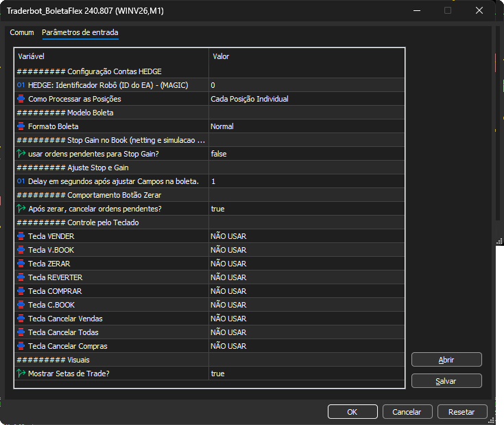Click the enum icon beside Como Processar as Posições
This screenshot has width=504, height=425.
pos(21,99)
